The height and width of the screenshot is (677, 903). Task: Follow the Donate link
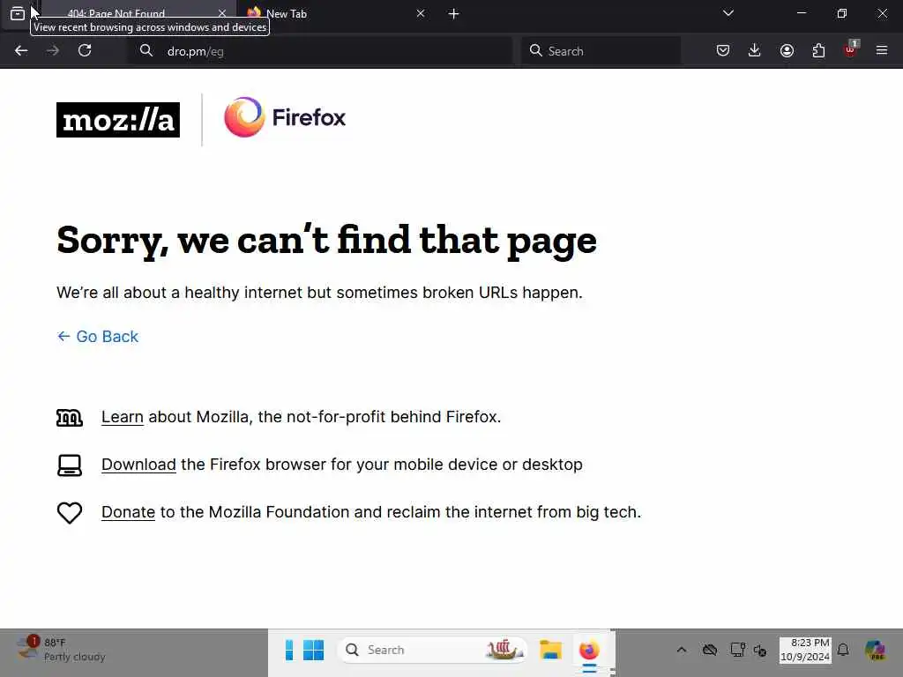(x=128, y=512)
